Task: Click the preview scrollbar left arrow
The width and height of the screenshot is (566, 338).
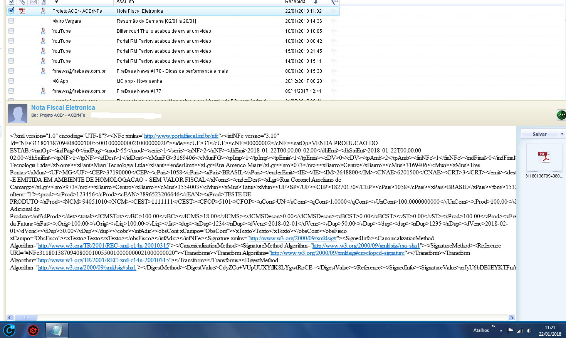Action: (10, 318)
